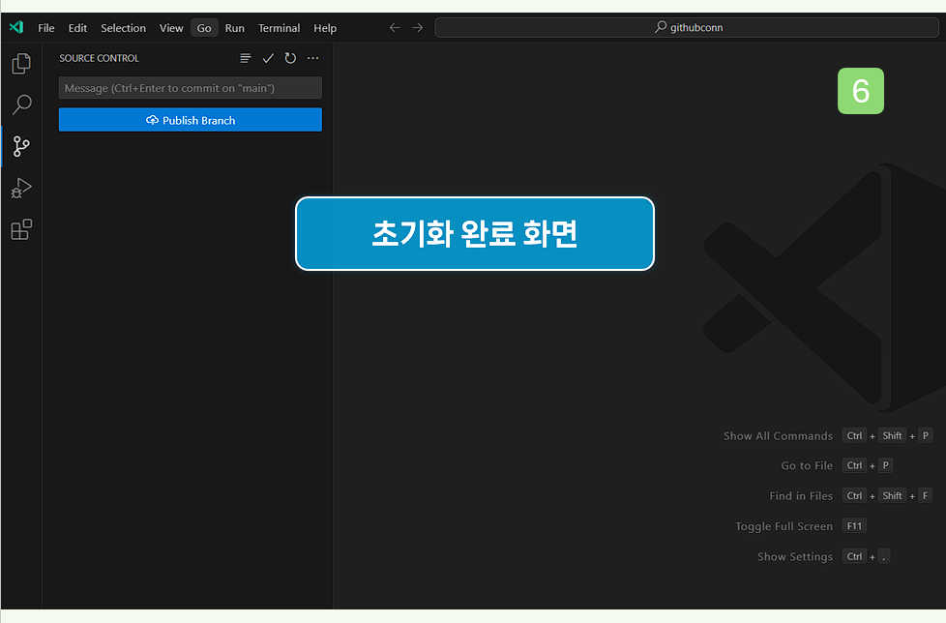Click the Go to File shortcut link

click(807, 465)
